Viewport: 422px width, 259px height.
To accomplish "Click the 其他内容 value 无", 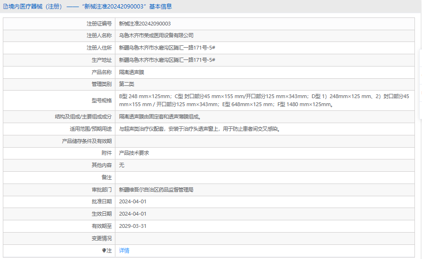I will click(x=122, y=165).
